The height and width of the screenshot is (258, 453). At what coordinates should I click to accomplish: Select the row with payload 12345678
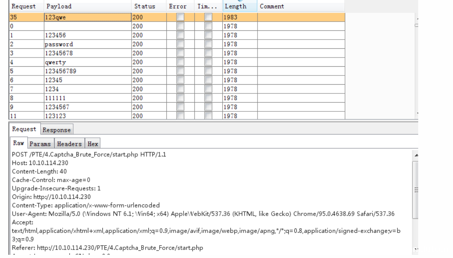87,53
